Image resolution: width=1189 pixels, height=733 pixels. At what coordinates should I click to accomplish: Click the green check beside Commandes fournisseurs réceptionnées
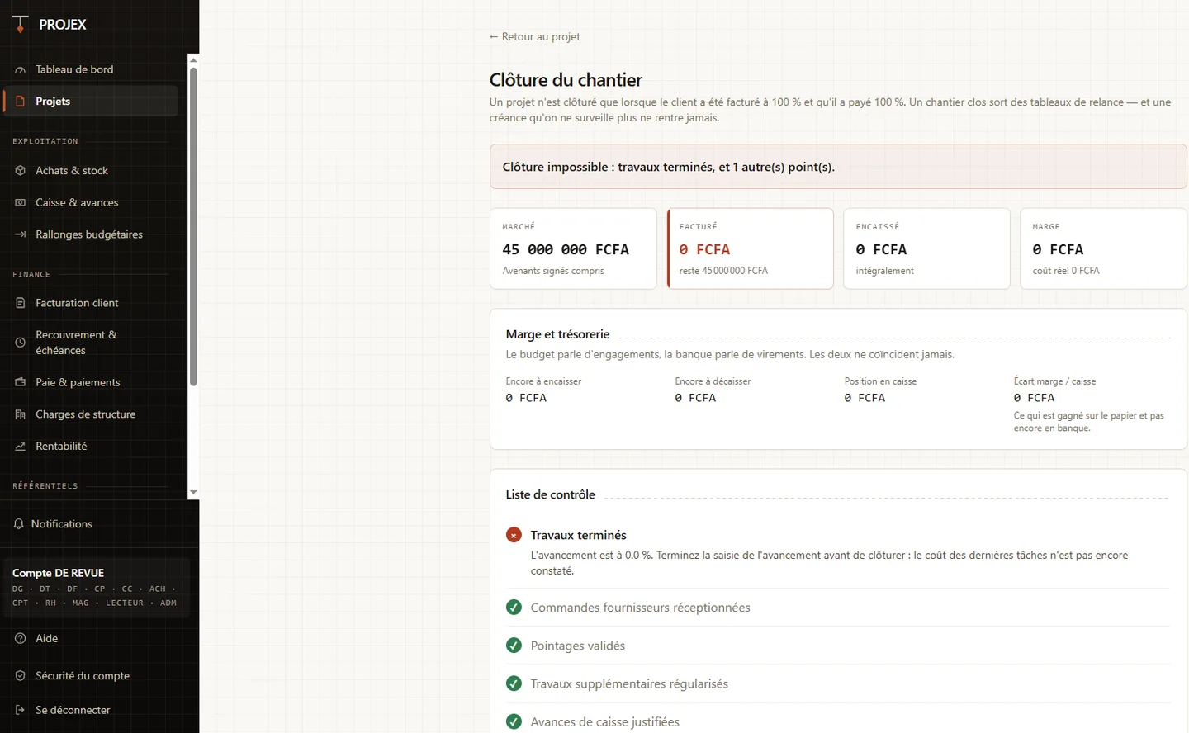[x=514, y=608]
